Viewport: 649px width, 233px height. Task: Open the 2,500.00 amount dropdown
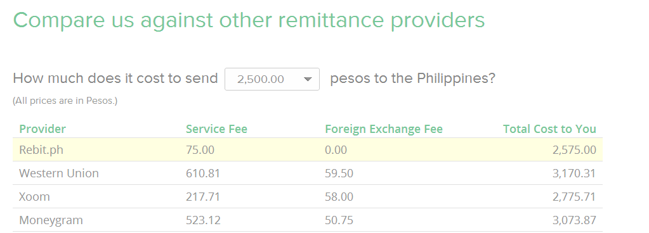point(272,79)
